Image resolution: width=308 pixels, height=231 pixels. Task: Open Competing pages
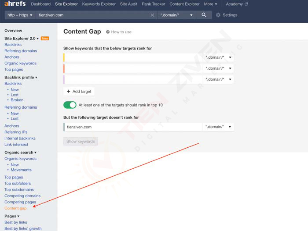pos(20,202)
